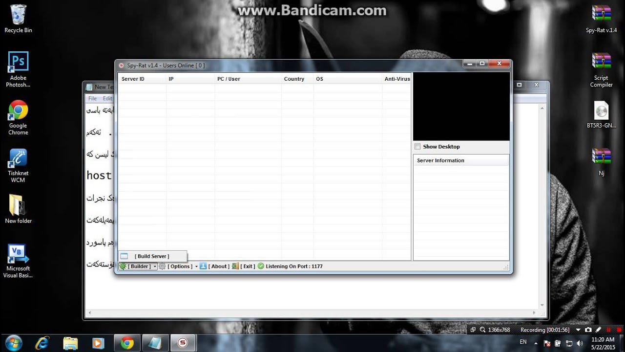Select the Spy-Rat v.1.4 archive on desktop
Viewport: 625px width, 352px height.
[601, 19]
